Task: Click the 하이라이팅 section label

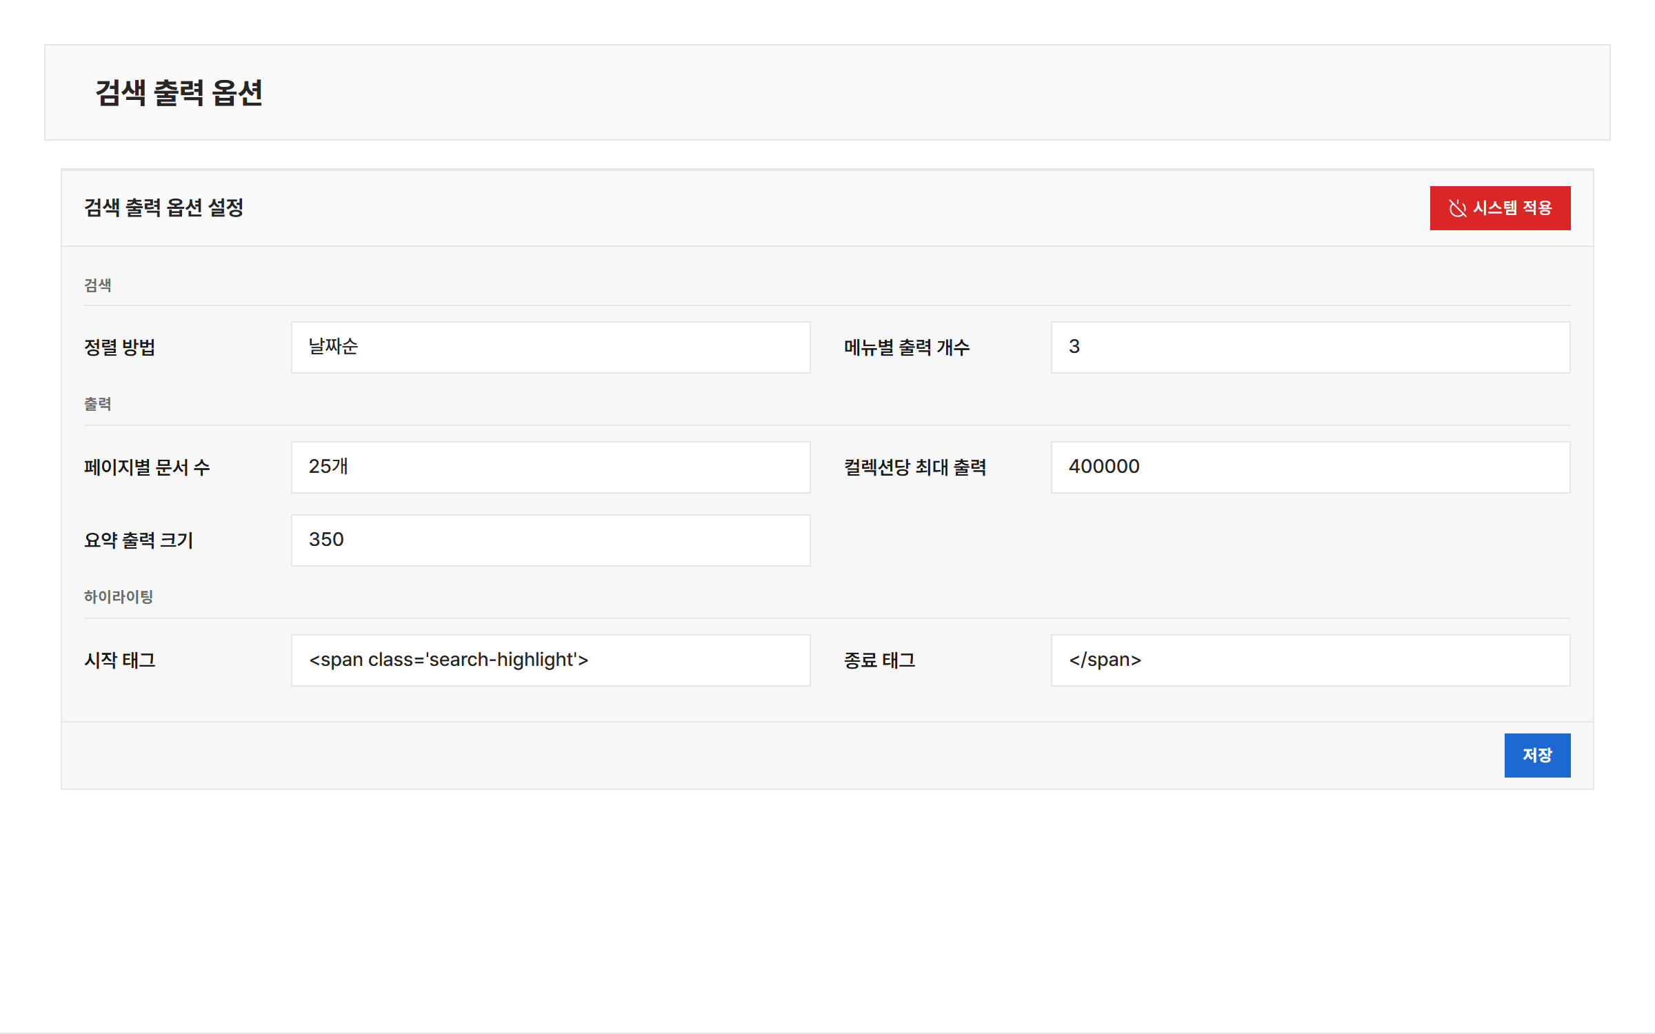Action: 119,597
